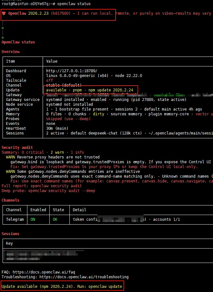Screen dimensions: 213x292
Task: Click the Sessions section heading
Action: click(11, 234)
